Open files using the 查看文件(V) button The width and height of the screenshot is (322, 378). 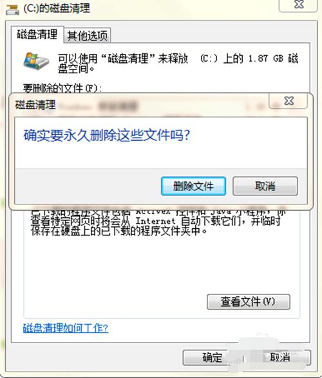[249, 301]
